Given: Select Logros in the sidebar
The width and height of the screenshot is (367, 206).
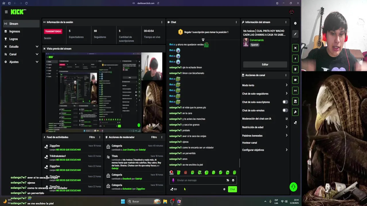Looking at the screenshot, I should point(22,39).
